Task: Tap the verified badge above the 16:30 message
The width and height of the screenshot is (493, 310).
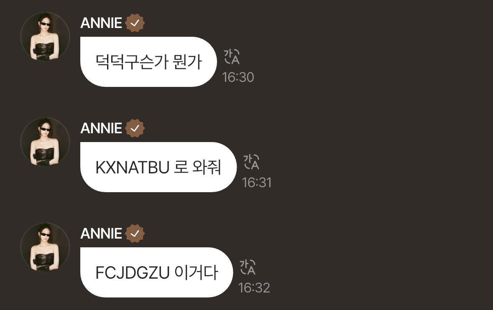Action: [135, 23]
